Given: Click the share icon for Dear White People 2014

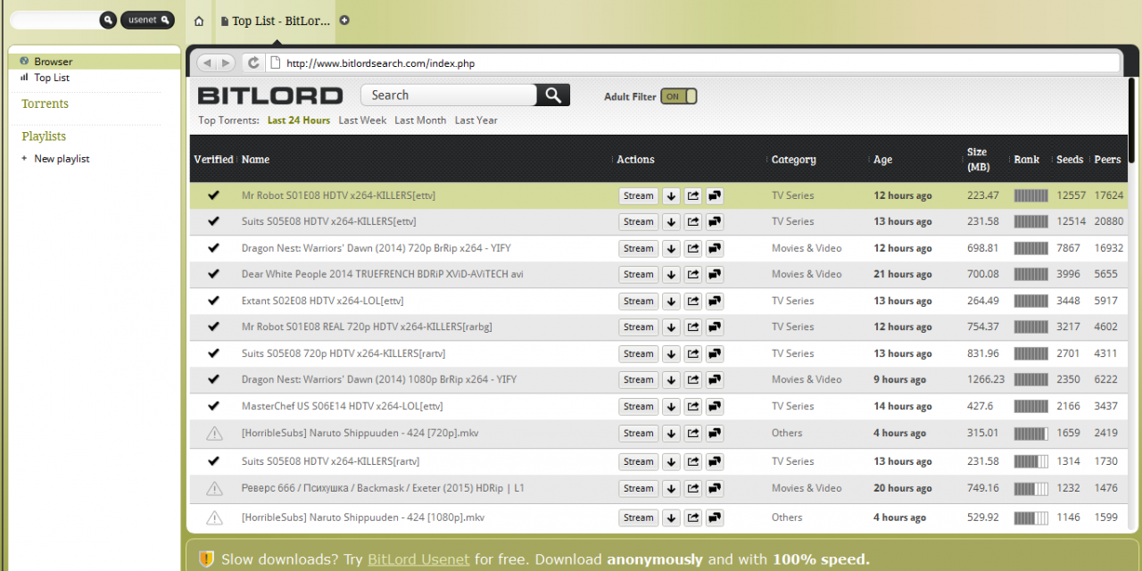Looking at the screenshot, I should click(x=693, y=275).
